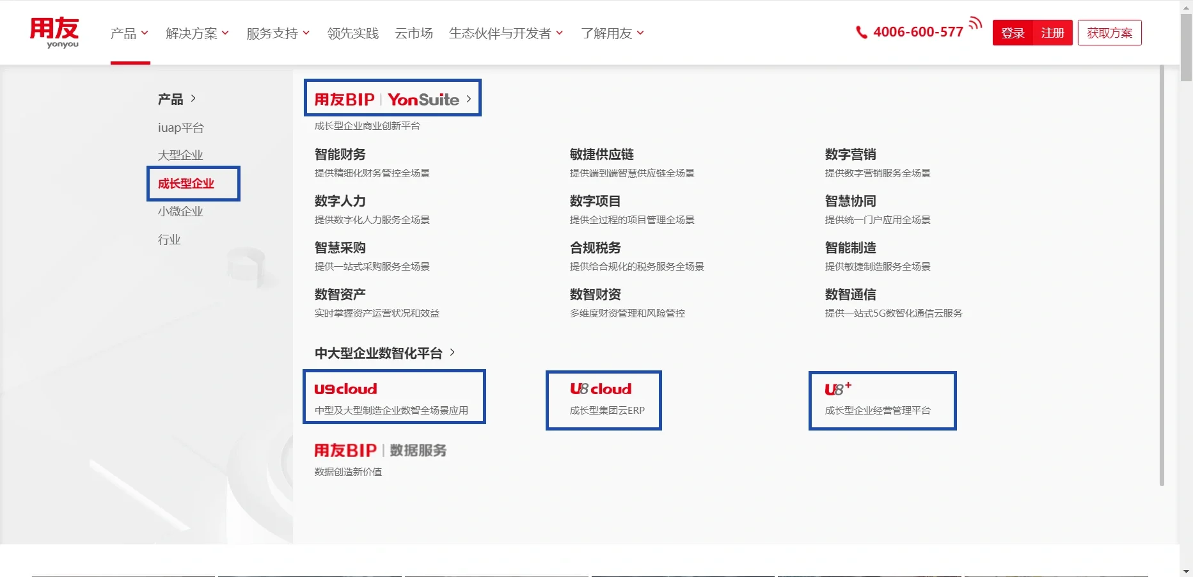
Task: Click the U8+ product card
Action: point(882,400)
